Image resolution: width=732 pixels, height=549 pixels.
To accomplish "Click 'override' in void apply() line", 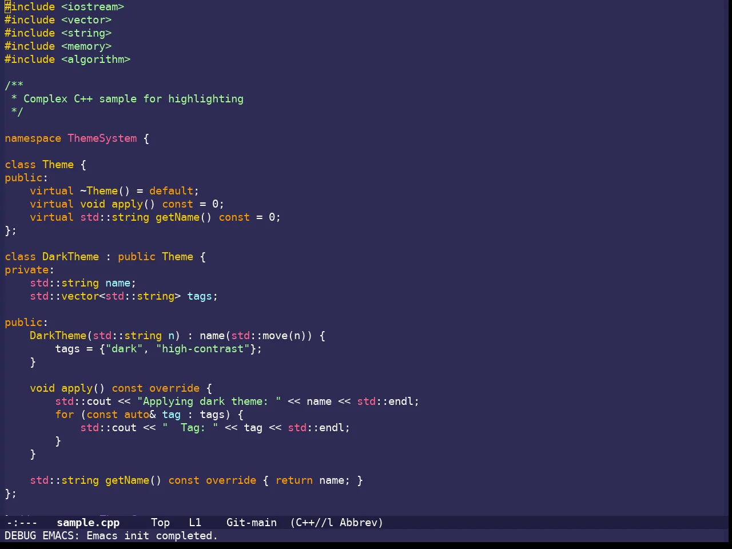I will pyautogui.click(x=174, y=388).
